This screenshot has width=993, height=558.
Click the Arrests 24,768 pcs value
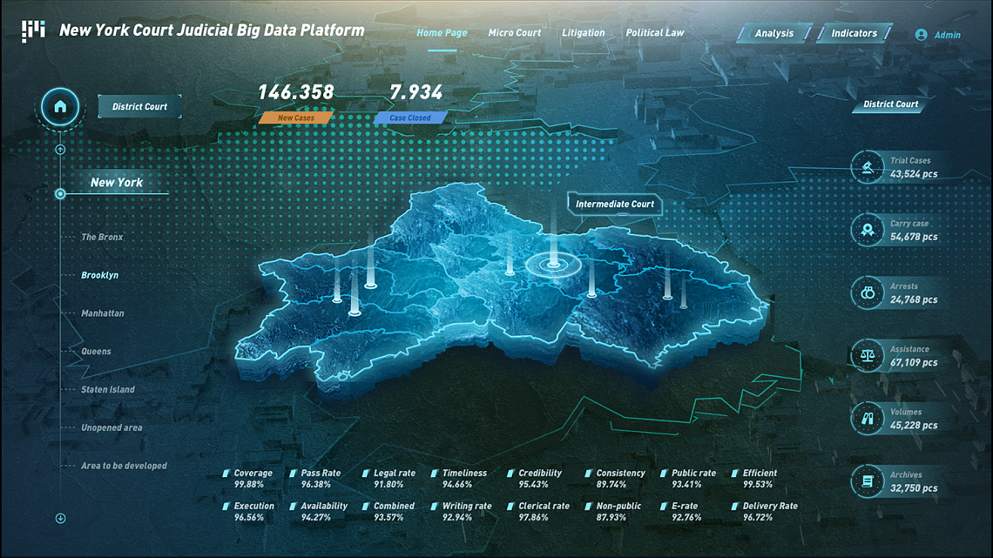914,299
